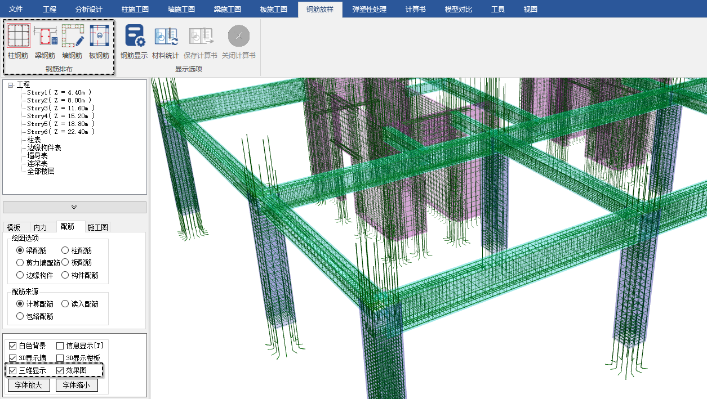Open the 墙钢筋 wall rebar tool
This screenshot has height=399, width=707.
[x=72, y=36]
